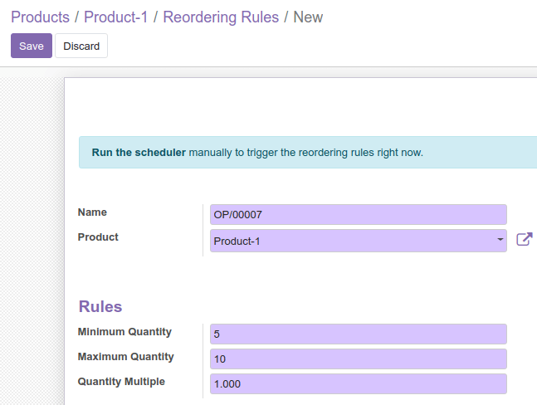Go to Reordering Rules breadcrumb
Screen dimensions: 537x405
click(221, 17)
